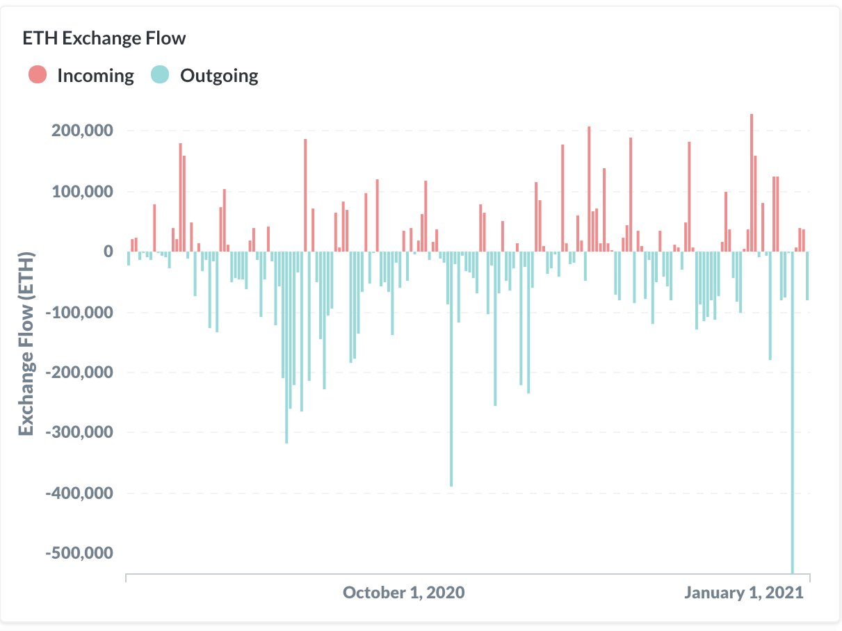Select the tallest red incoming bar
842x631 pixels.
[752, 183]
